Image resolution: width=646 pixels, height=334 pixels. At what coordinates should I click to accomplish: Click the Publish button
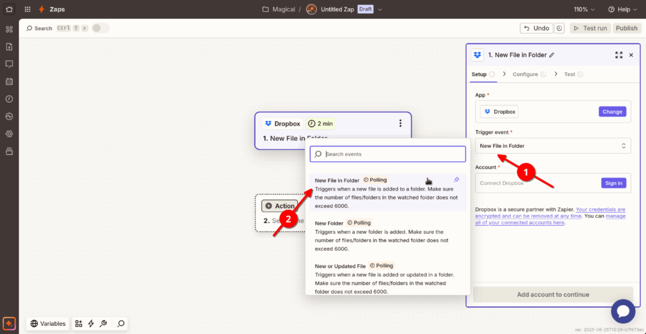[626, 28]
